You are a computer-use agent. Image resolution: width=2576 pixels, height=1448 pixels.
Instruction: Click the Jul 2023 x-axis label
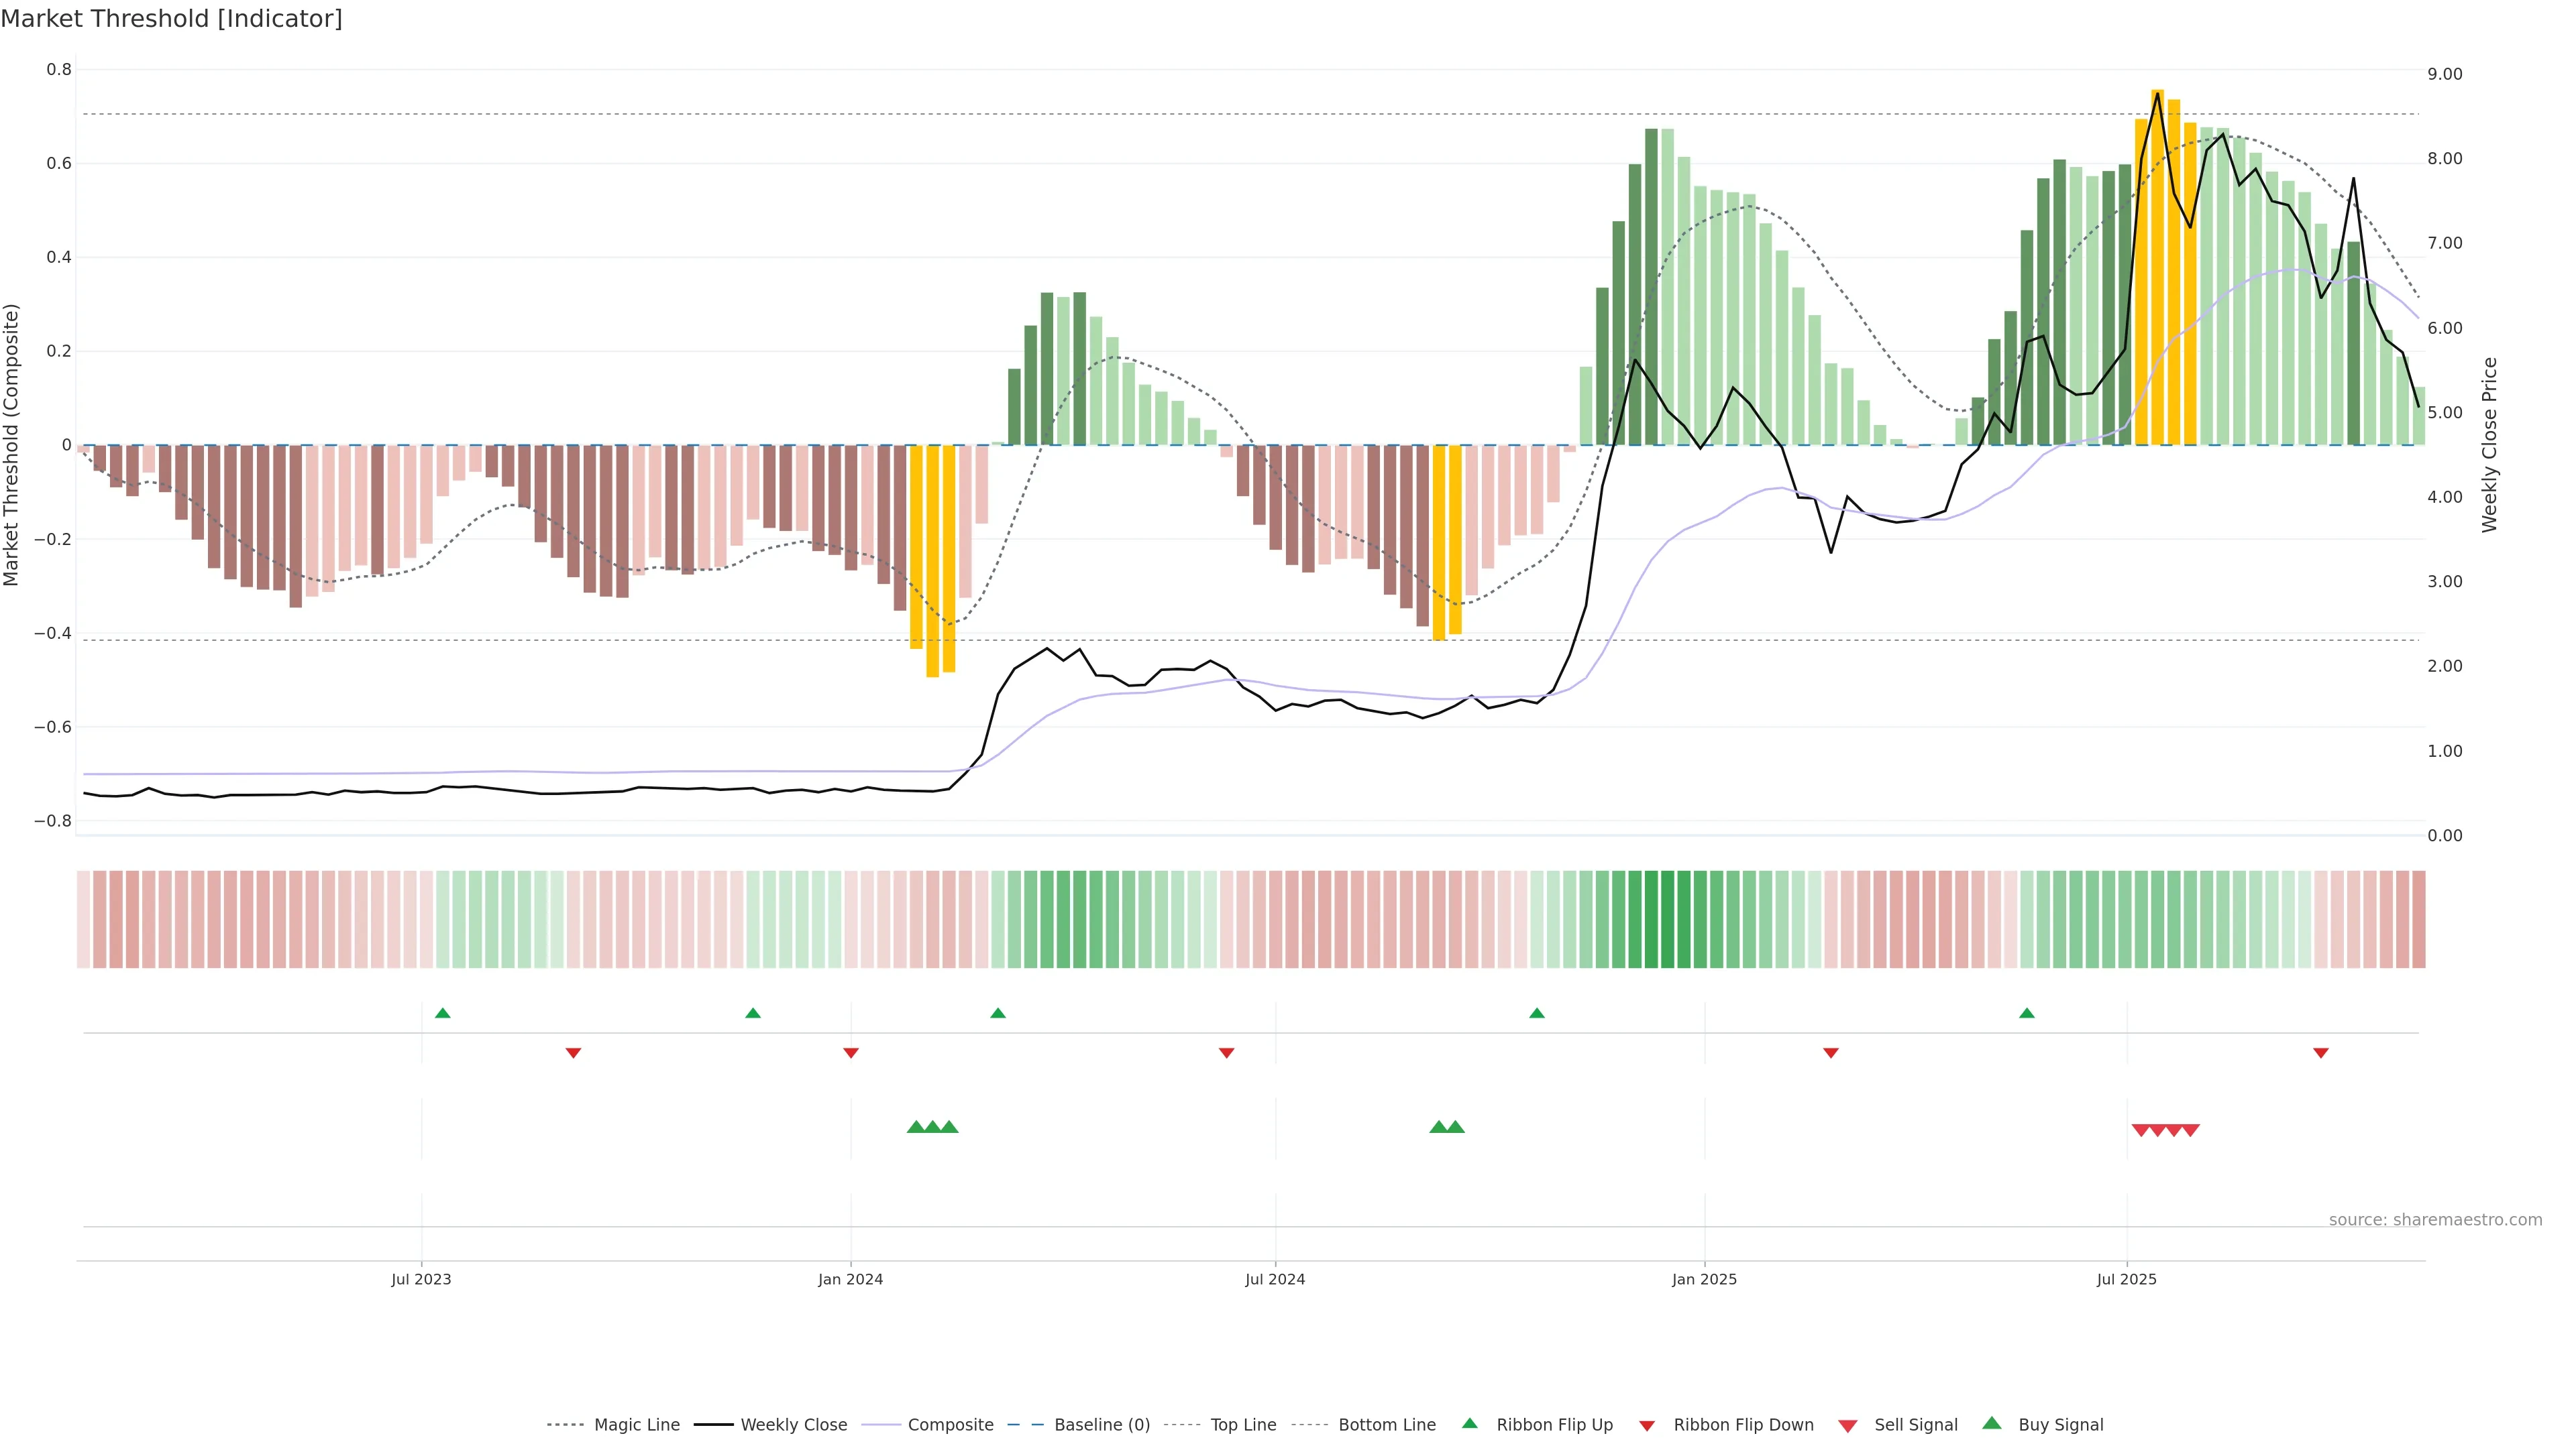tap(421, 1279)
